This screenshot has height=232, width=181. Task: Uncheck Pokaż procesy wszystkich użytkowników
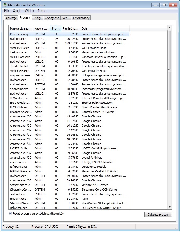[10, 213]
